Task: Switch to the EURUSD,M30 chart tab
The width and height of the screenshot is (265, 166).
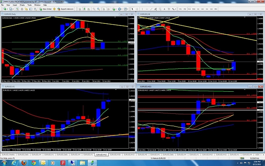Action: (115, 155)
